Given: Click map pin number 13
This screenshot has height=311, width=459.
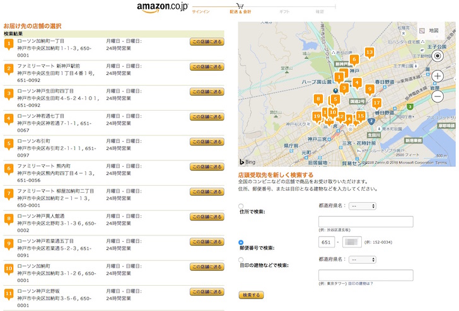Looking at the screenshot, I should [x=369, y=53].
